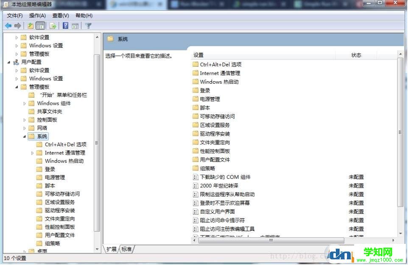Click the 用户配置 user icon in tree
The height and width of the screenshot is (265, 408).
16,62
